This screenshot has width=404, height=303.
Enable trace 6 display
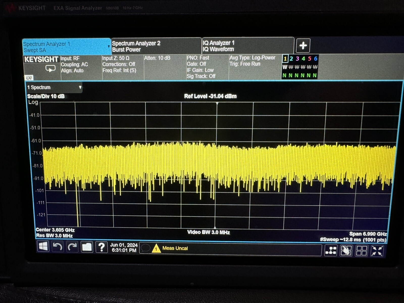(315, 59)
